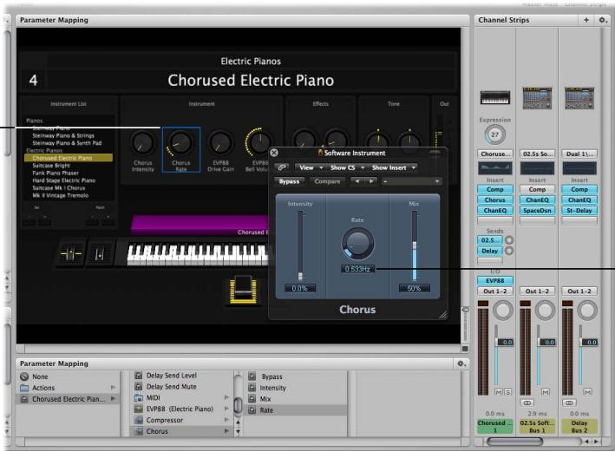Mute the Delay Bus 2 channel strip

587,392
